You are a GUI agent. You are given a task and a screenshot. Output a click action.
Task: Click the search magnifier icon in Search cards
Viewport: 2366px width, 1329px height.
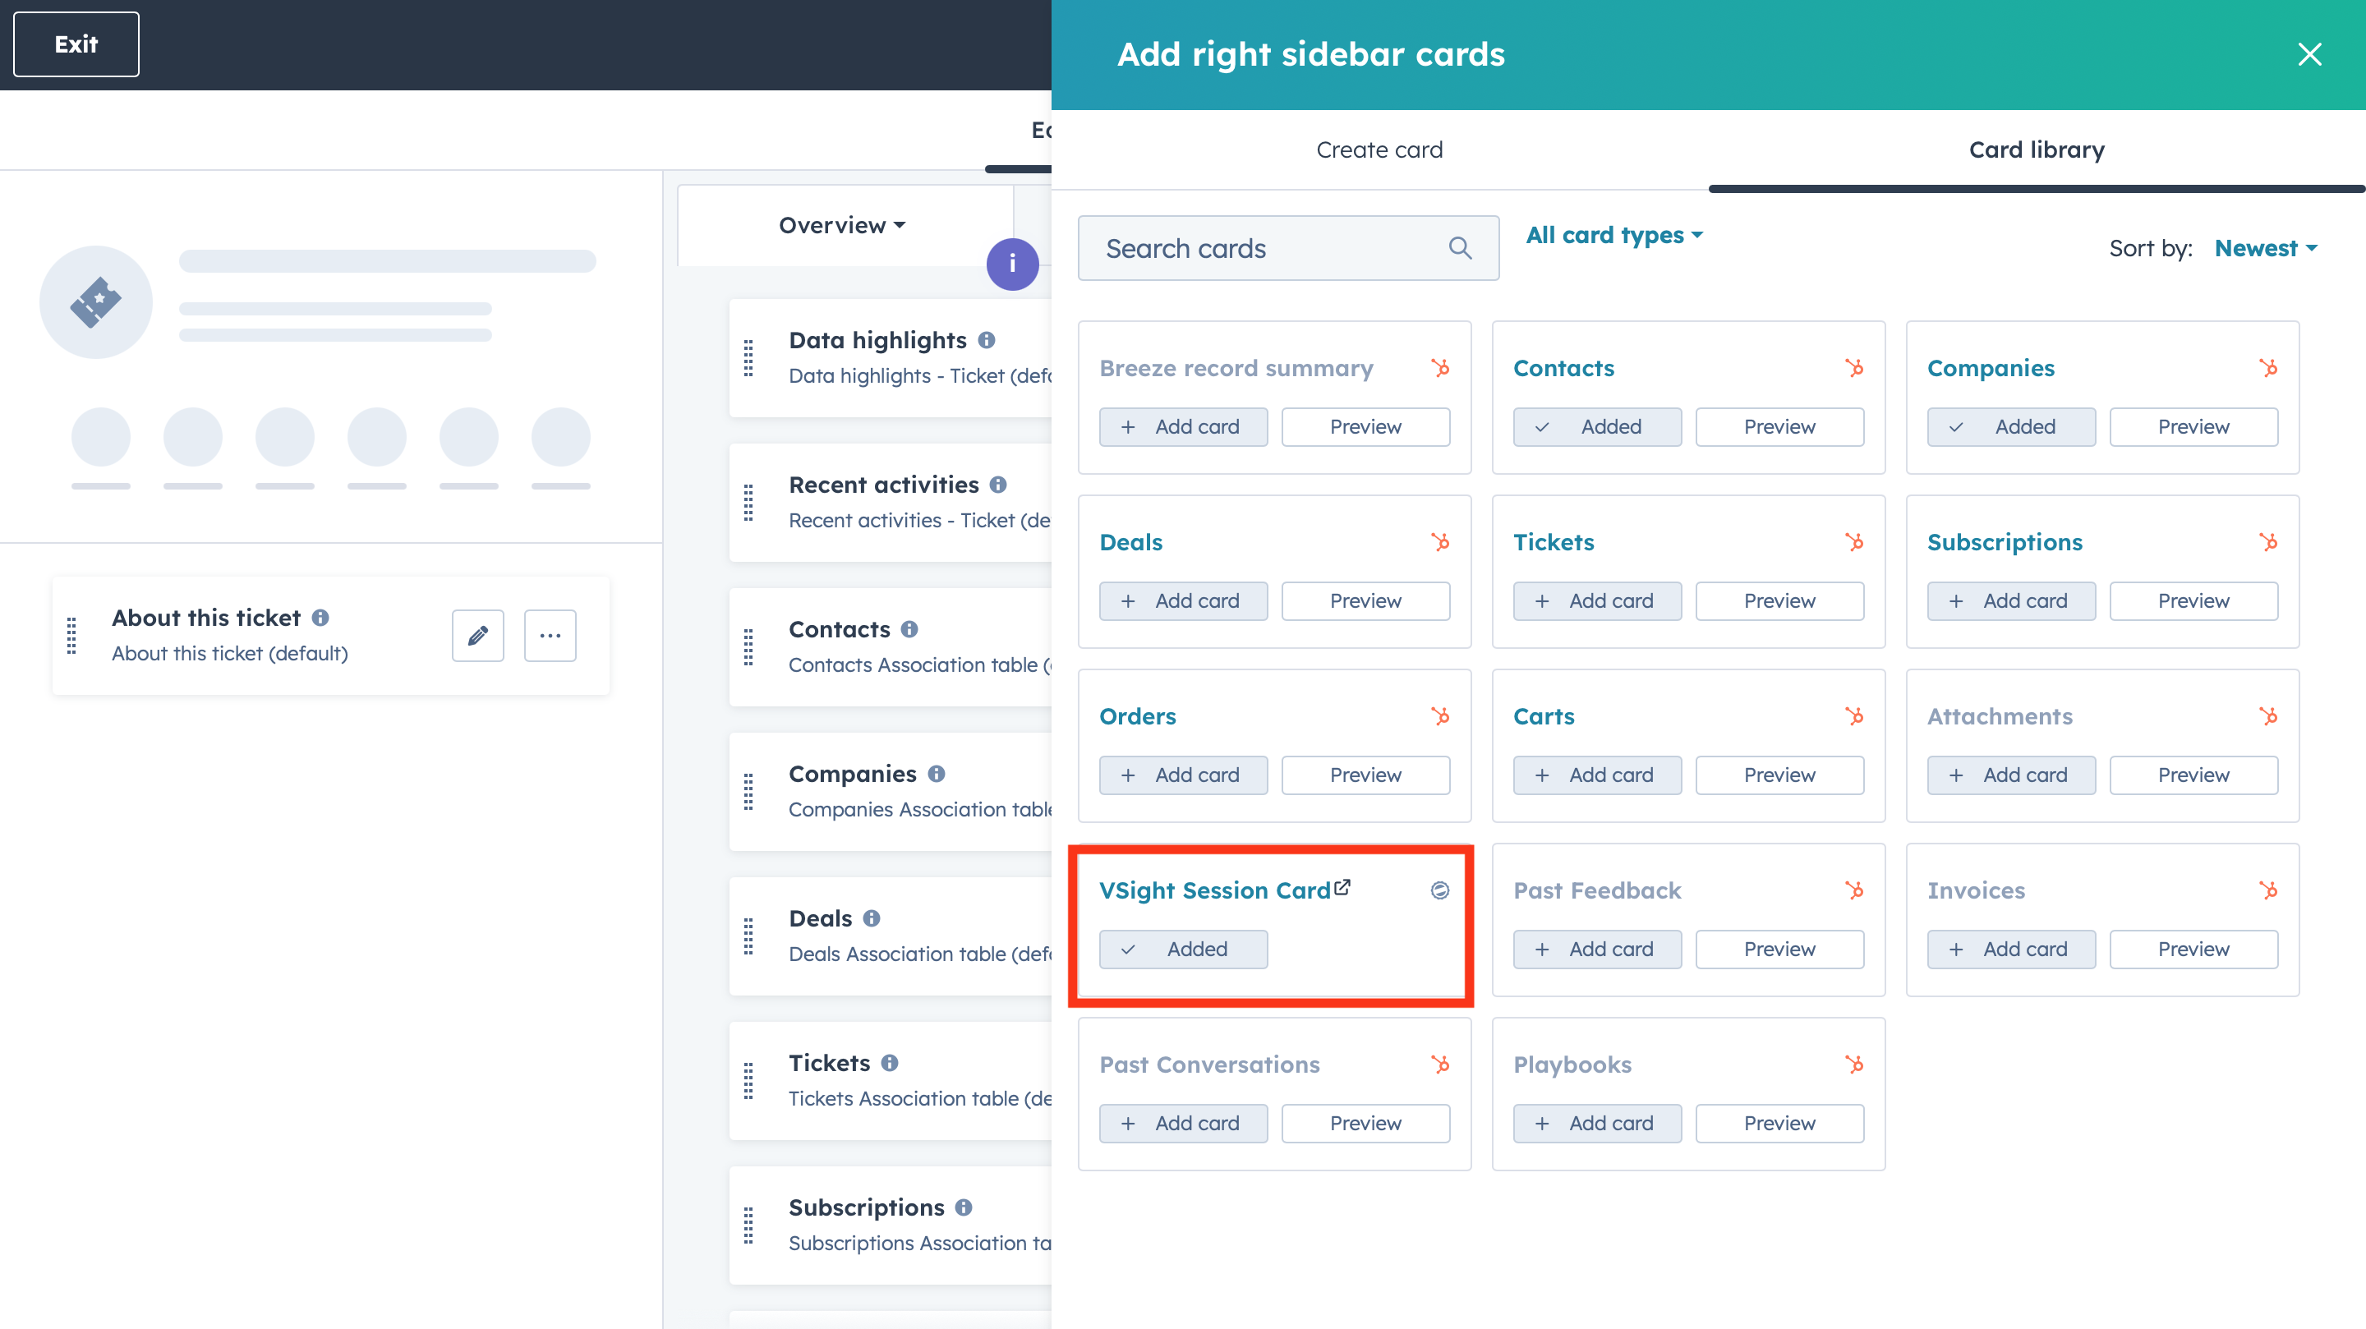point(1461,248)
